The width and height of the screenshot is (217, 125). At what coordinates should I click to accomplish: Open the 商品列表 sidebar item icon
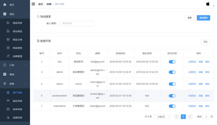tap(8, 23)
